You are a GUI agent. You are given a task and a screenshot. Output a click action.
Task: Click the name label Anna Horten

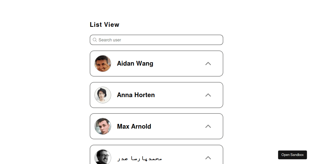click(136, 95)
